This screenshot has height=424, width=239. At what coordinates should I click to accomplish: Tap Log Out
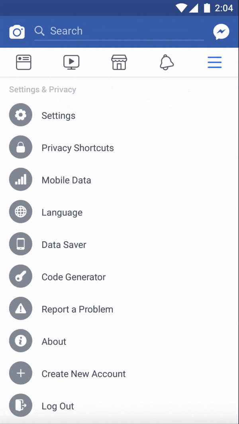coord(58,406)
